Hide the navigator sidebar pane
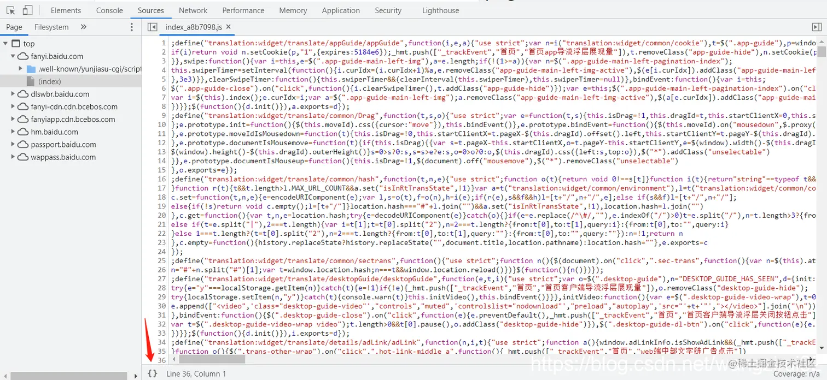827x380 pixels. point(153,27)
